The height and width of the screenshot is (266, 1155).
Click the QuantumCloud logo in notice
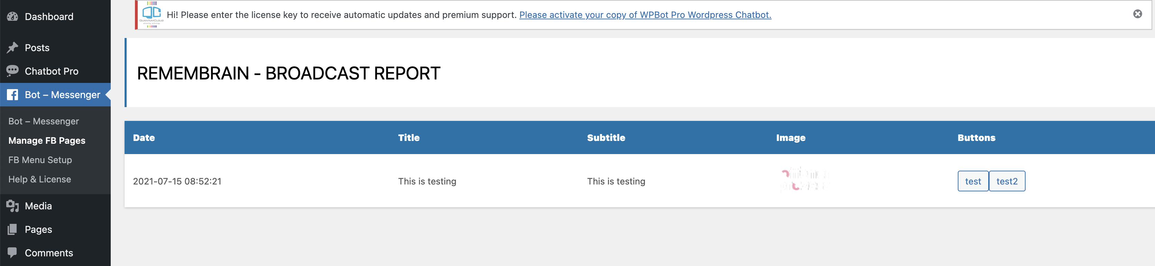point(152,15)
